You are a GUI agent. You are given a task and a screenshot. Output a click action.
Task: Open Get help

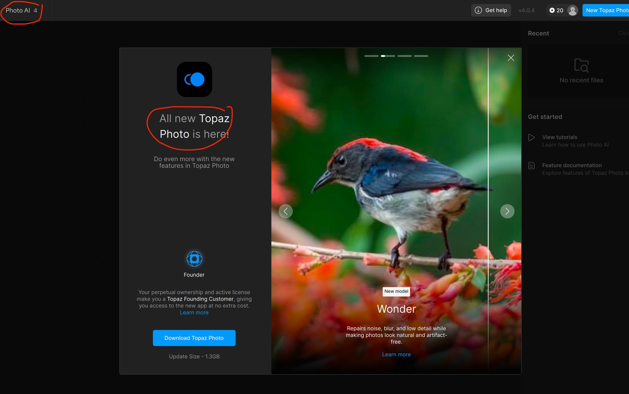[491, 10]
